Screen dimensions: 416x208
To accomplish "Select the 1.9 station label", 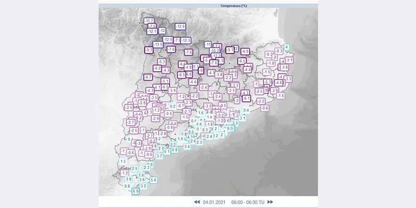I will coord(180,139).
